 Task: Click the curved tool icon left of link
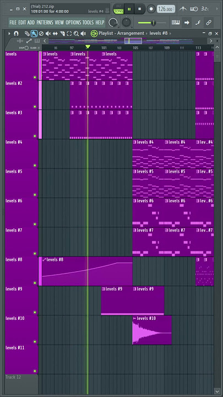[198, 23]
